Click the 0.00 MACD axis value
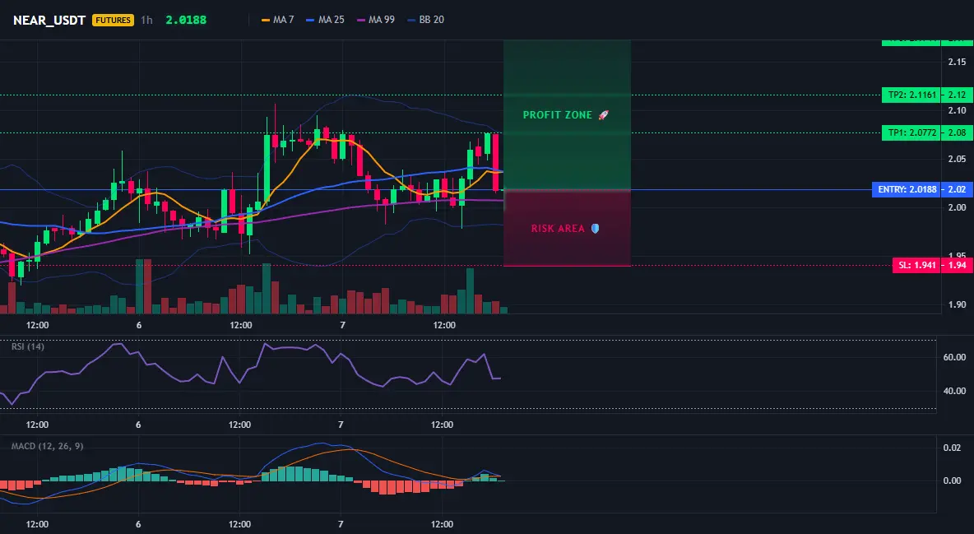The width and height of the screenshot is (974, 534). [x=952, y=481]
